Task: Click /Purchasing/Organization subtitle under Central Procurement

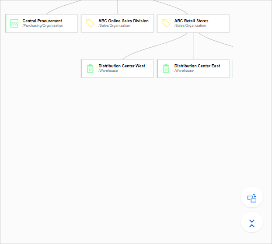Action: pyautogui.click(x=43, y=25)
